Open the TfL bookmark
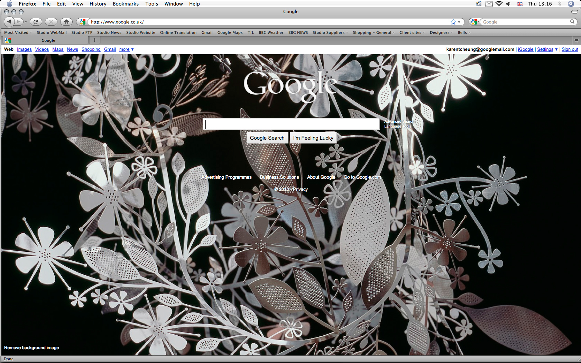 [251, 32]
